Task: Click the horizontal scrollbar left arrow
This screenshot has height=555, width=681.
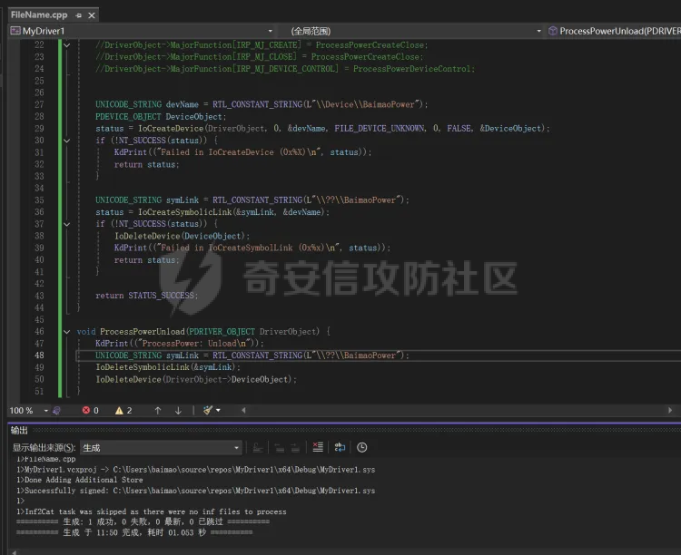Action: [243, 410]
